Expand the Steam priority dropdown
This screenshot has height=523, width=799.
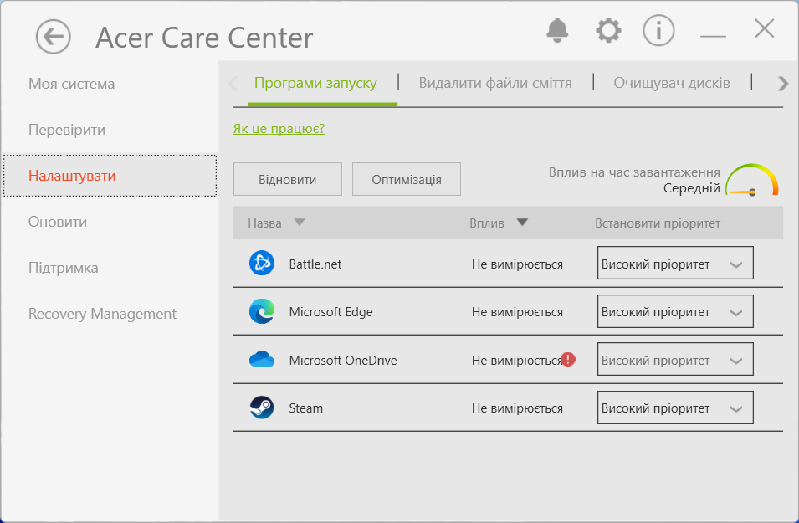tap(675, 408)
